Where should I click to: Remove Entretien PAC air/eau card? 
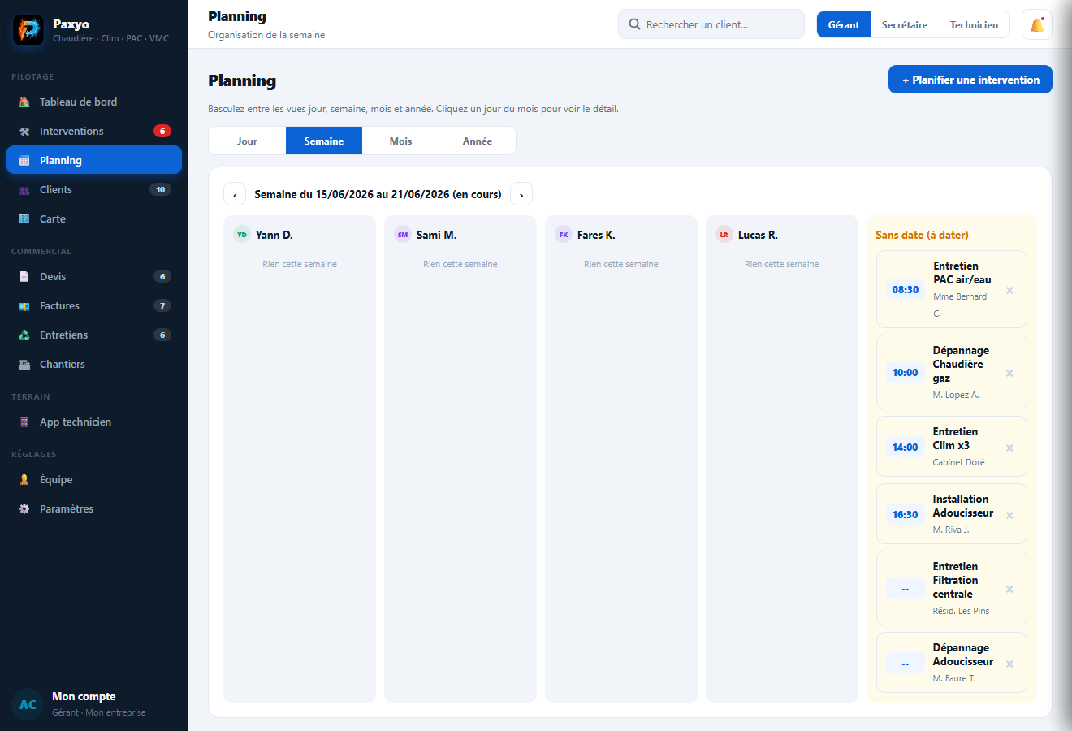pos(1009,290)
